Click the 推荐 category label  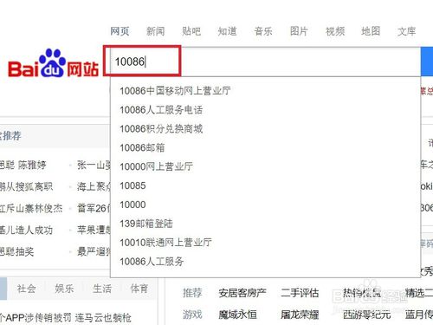point(192,293)
